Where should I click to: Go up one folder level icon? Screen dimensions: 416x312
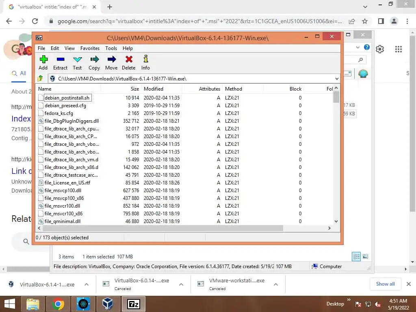(x=40, y=78)
